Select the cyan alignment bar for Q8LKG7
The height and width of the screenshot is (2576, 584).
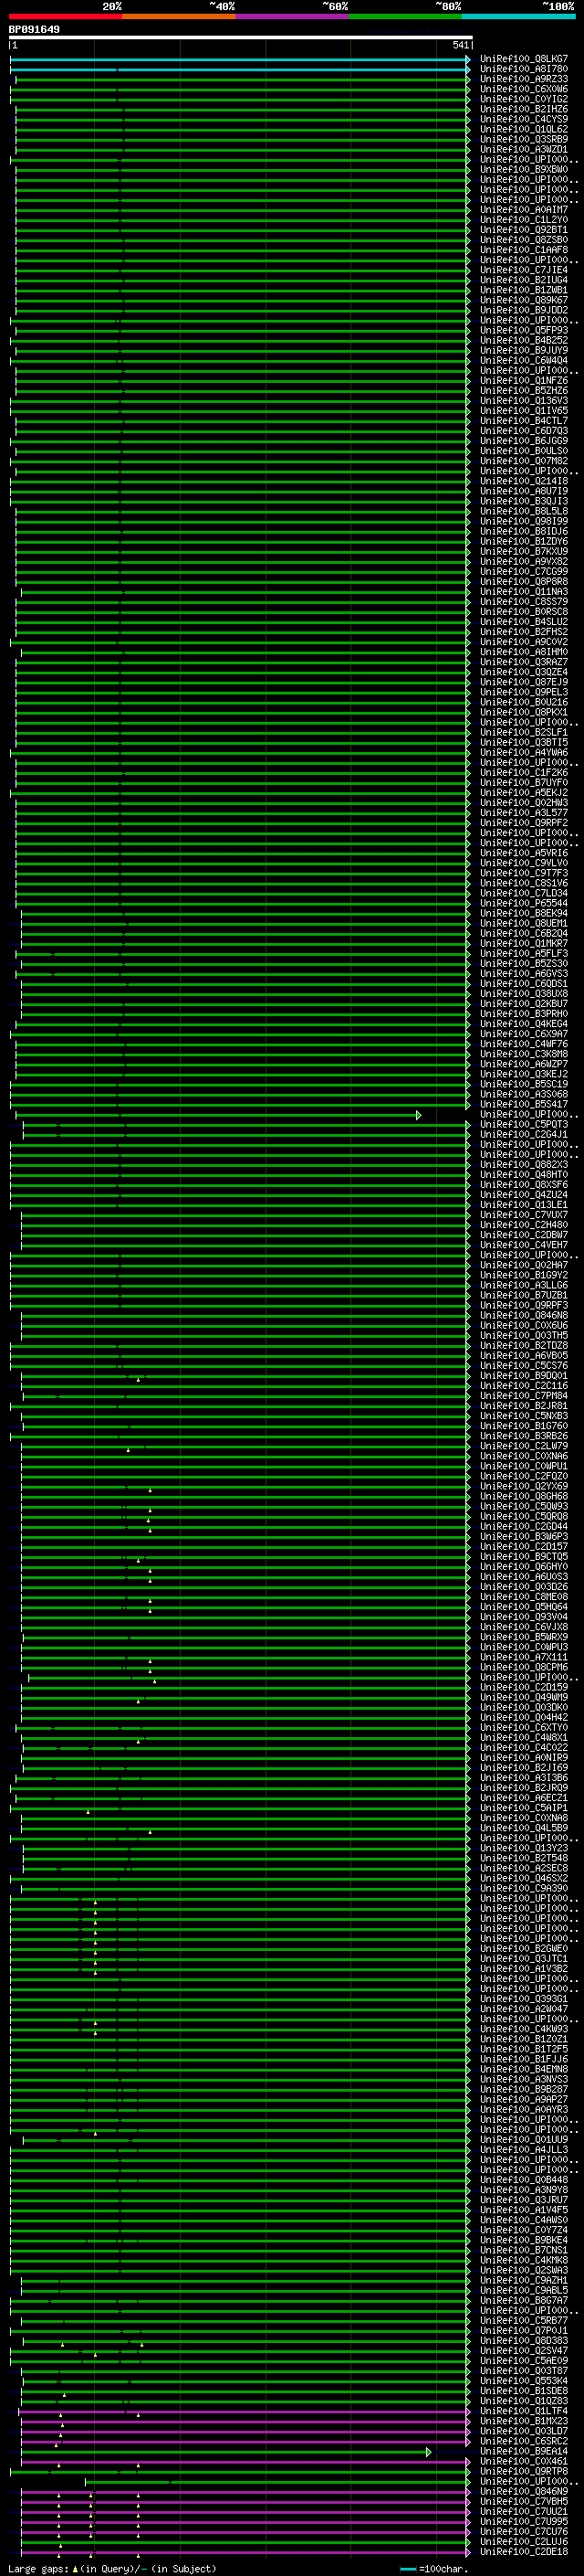[x=240, y=59]
